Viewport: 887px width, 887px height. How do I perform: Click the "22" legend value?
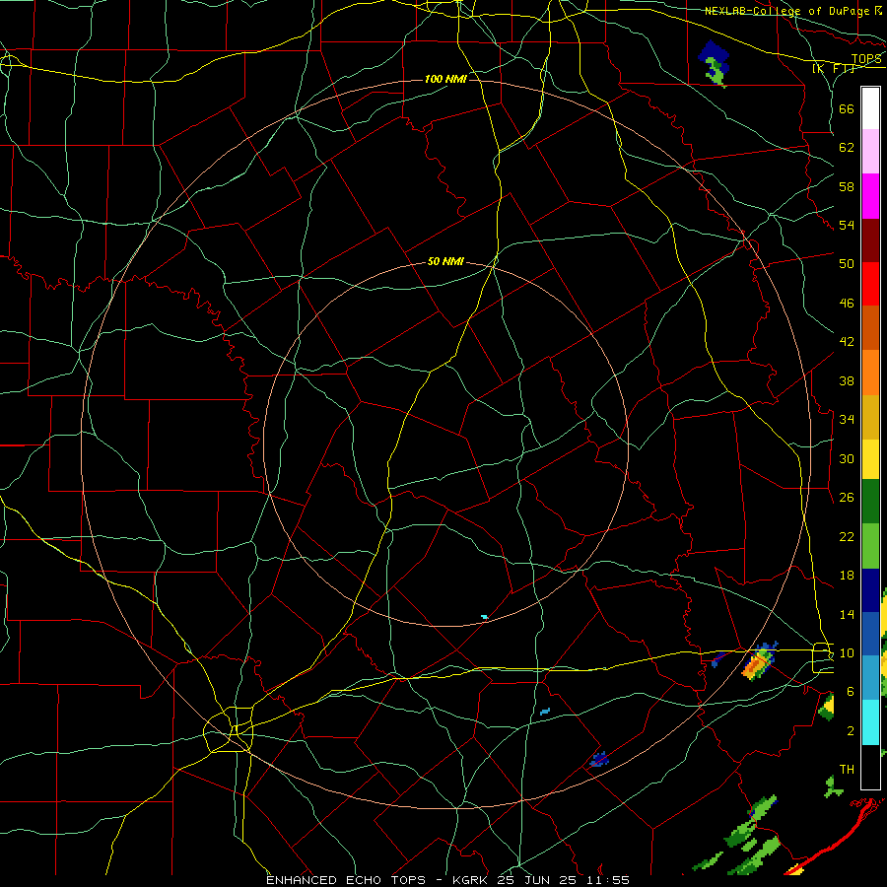(x=847, y=536)
